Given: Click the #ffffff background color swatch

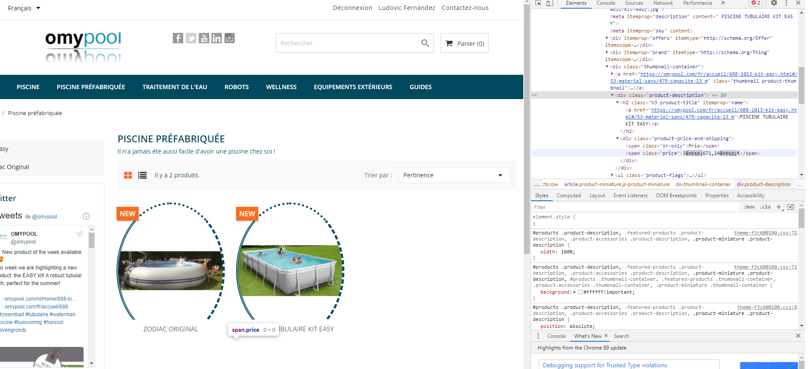Looking at the screenshot, I should [x=580, y=292].
